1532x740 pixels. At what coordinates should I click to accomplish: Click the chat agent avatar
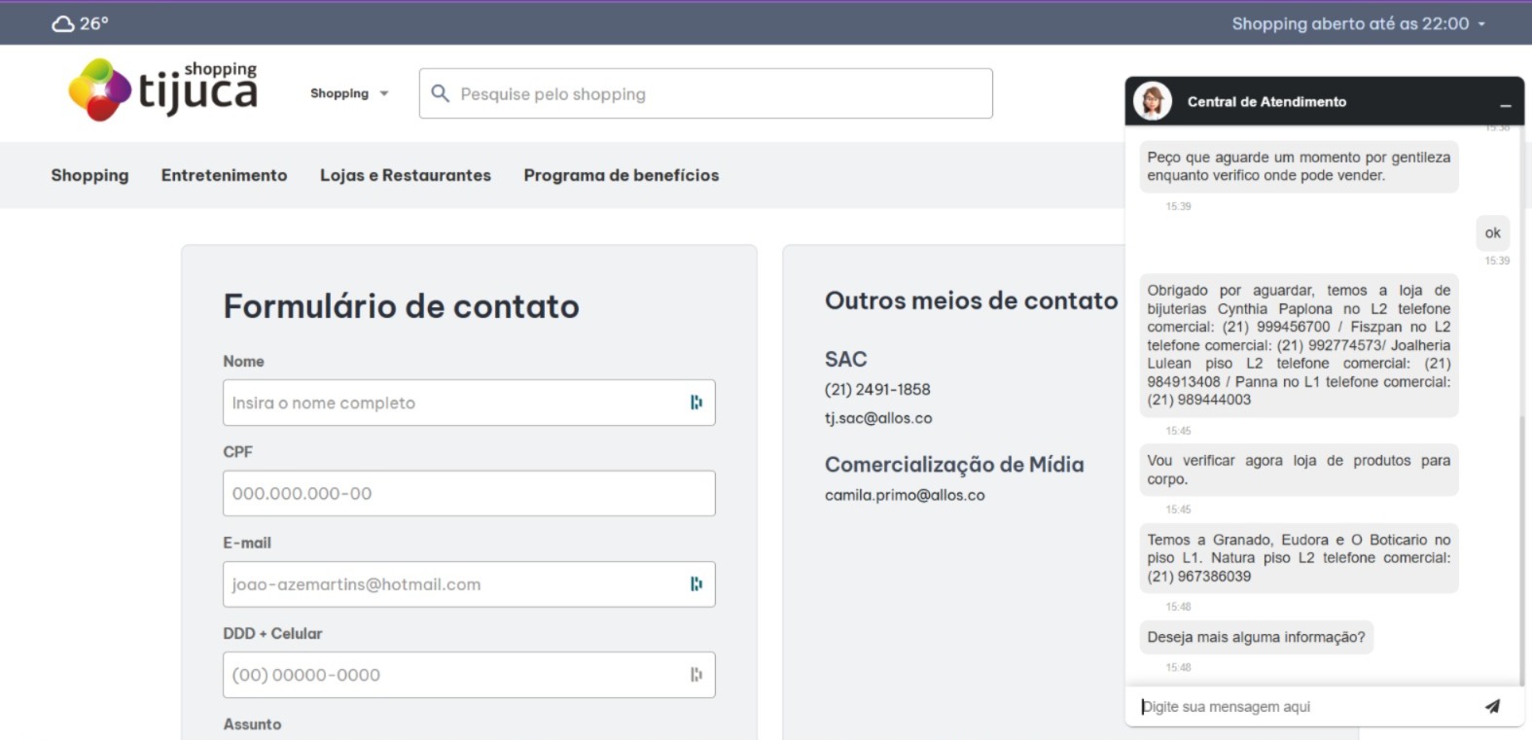(1153, 101)
